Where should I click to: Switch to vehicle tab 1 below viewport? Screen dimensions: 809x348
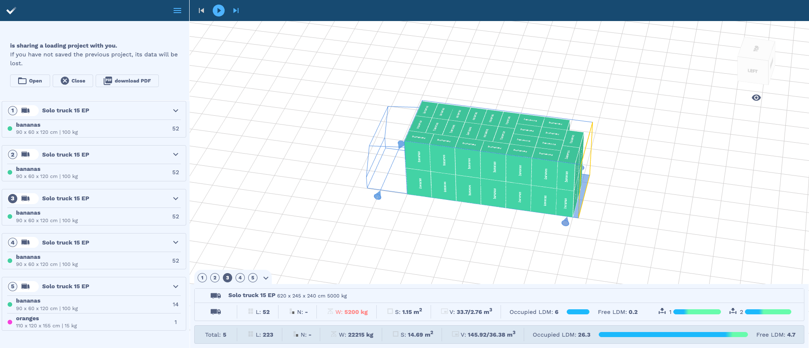pos(202,278)
